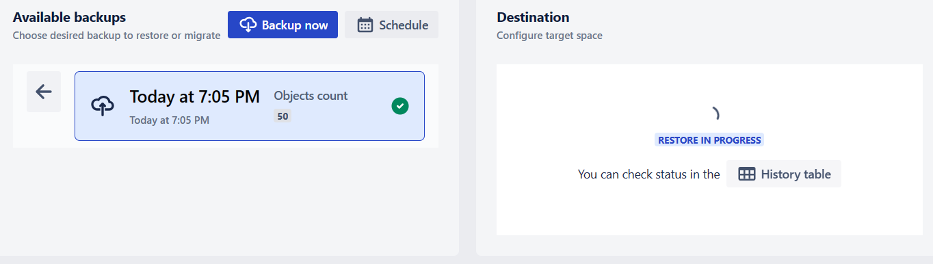Open the Schedule settings
Viewport: 933px width, 264px height.
[x=391, y=25]
